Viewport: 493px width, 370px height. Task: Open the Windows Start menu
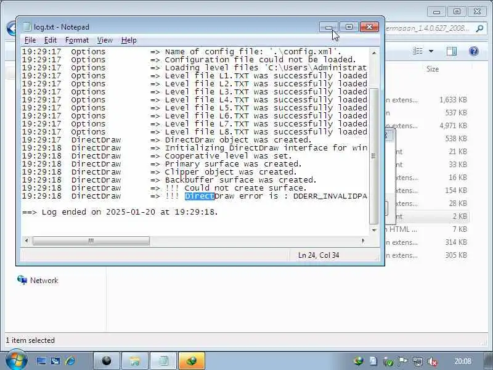coord(17,360)
